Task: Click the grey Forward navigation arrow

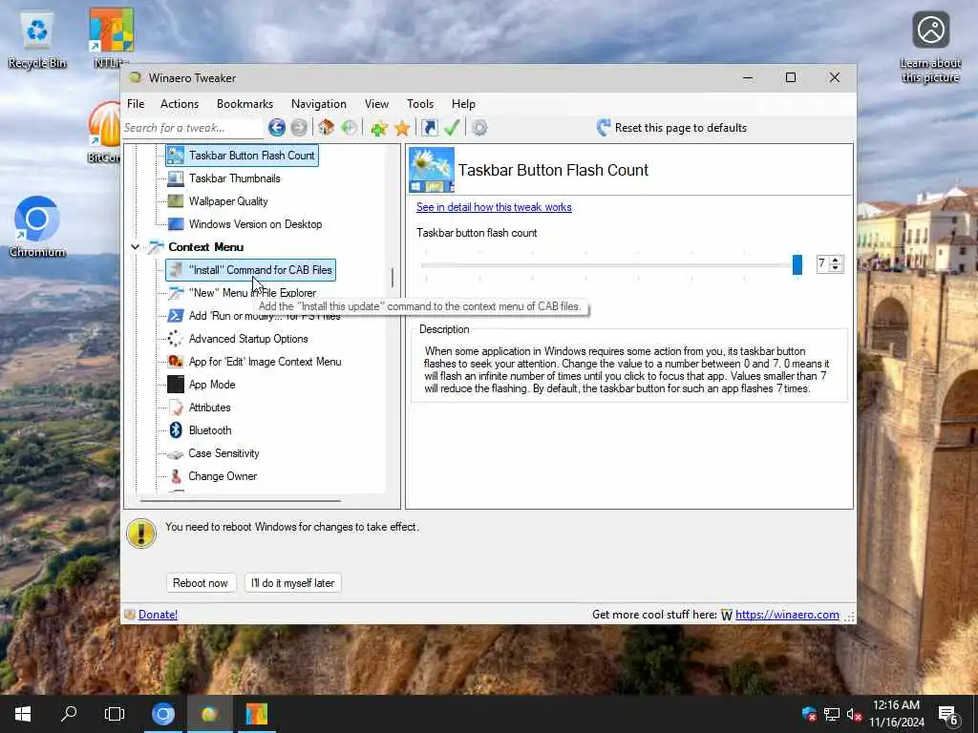Action: coord(299,128)
